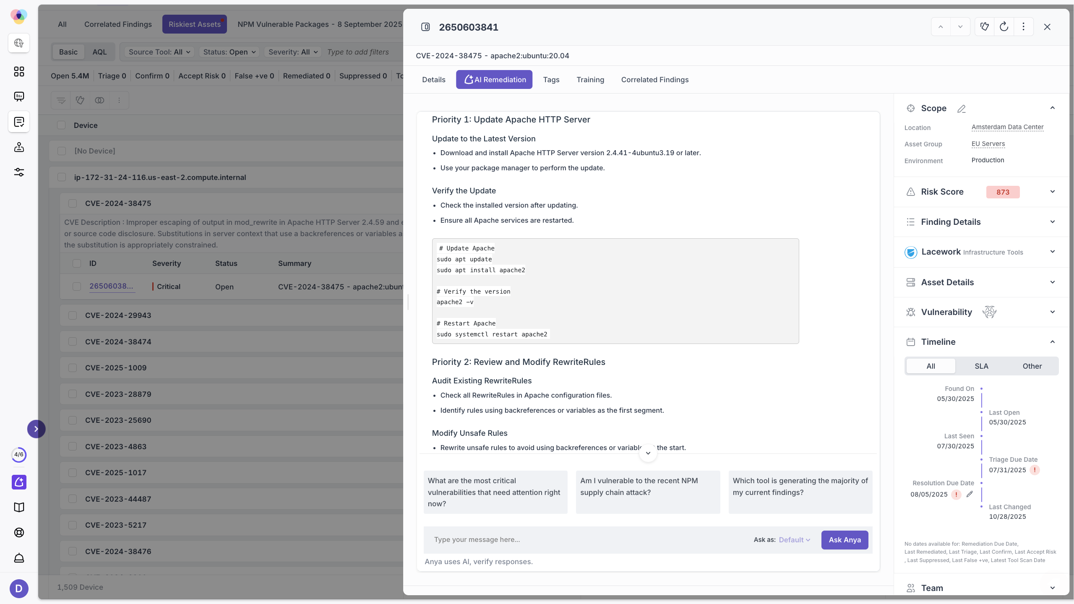Open the Ask as Default dropdown
The width and height of the screenshot is (1074, 604).
click(x=794, y=540)
